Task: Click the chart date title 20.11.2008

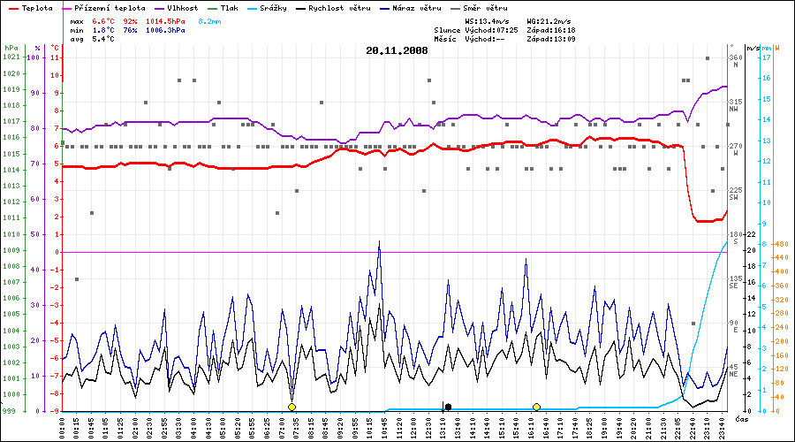Action: coord(397,50)
